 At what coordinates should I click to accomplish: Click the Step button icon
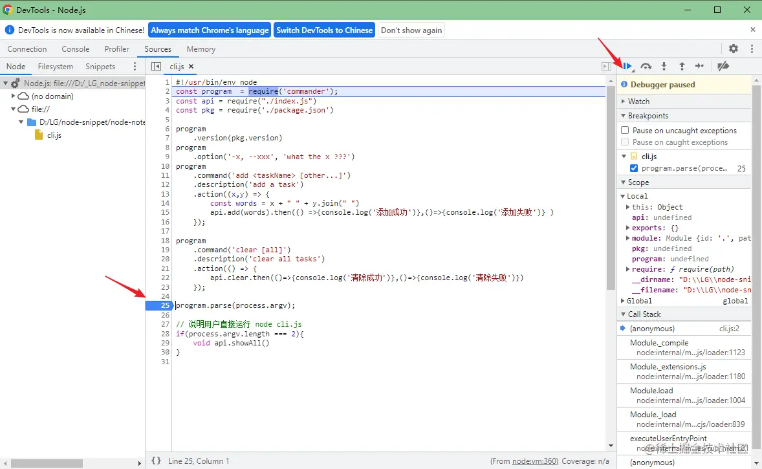click(700, 66)
